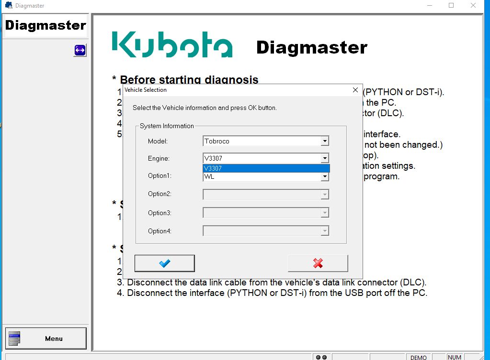Maximize the Diagmaster window
490x360 pixels.
click(x=451, y=5)
